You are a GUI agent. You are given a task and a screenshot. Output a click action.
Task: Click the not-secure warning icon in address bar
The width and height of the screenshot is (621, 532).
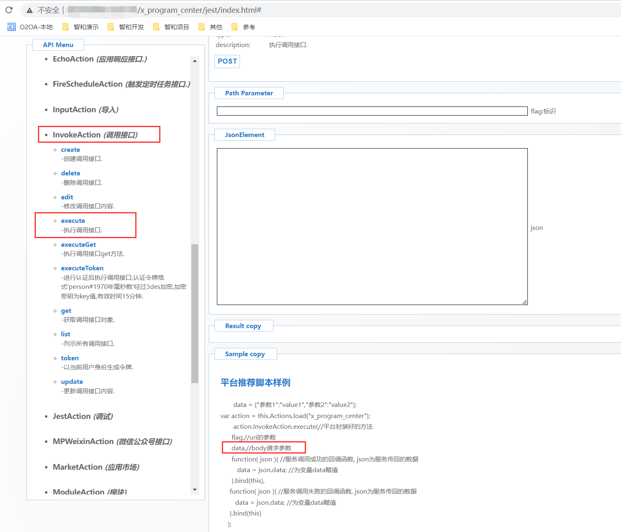pos(30,10)
